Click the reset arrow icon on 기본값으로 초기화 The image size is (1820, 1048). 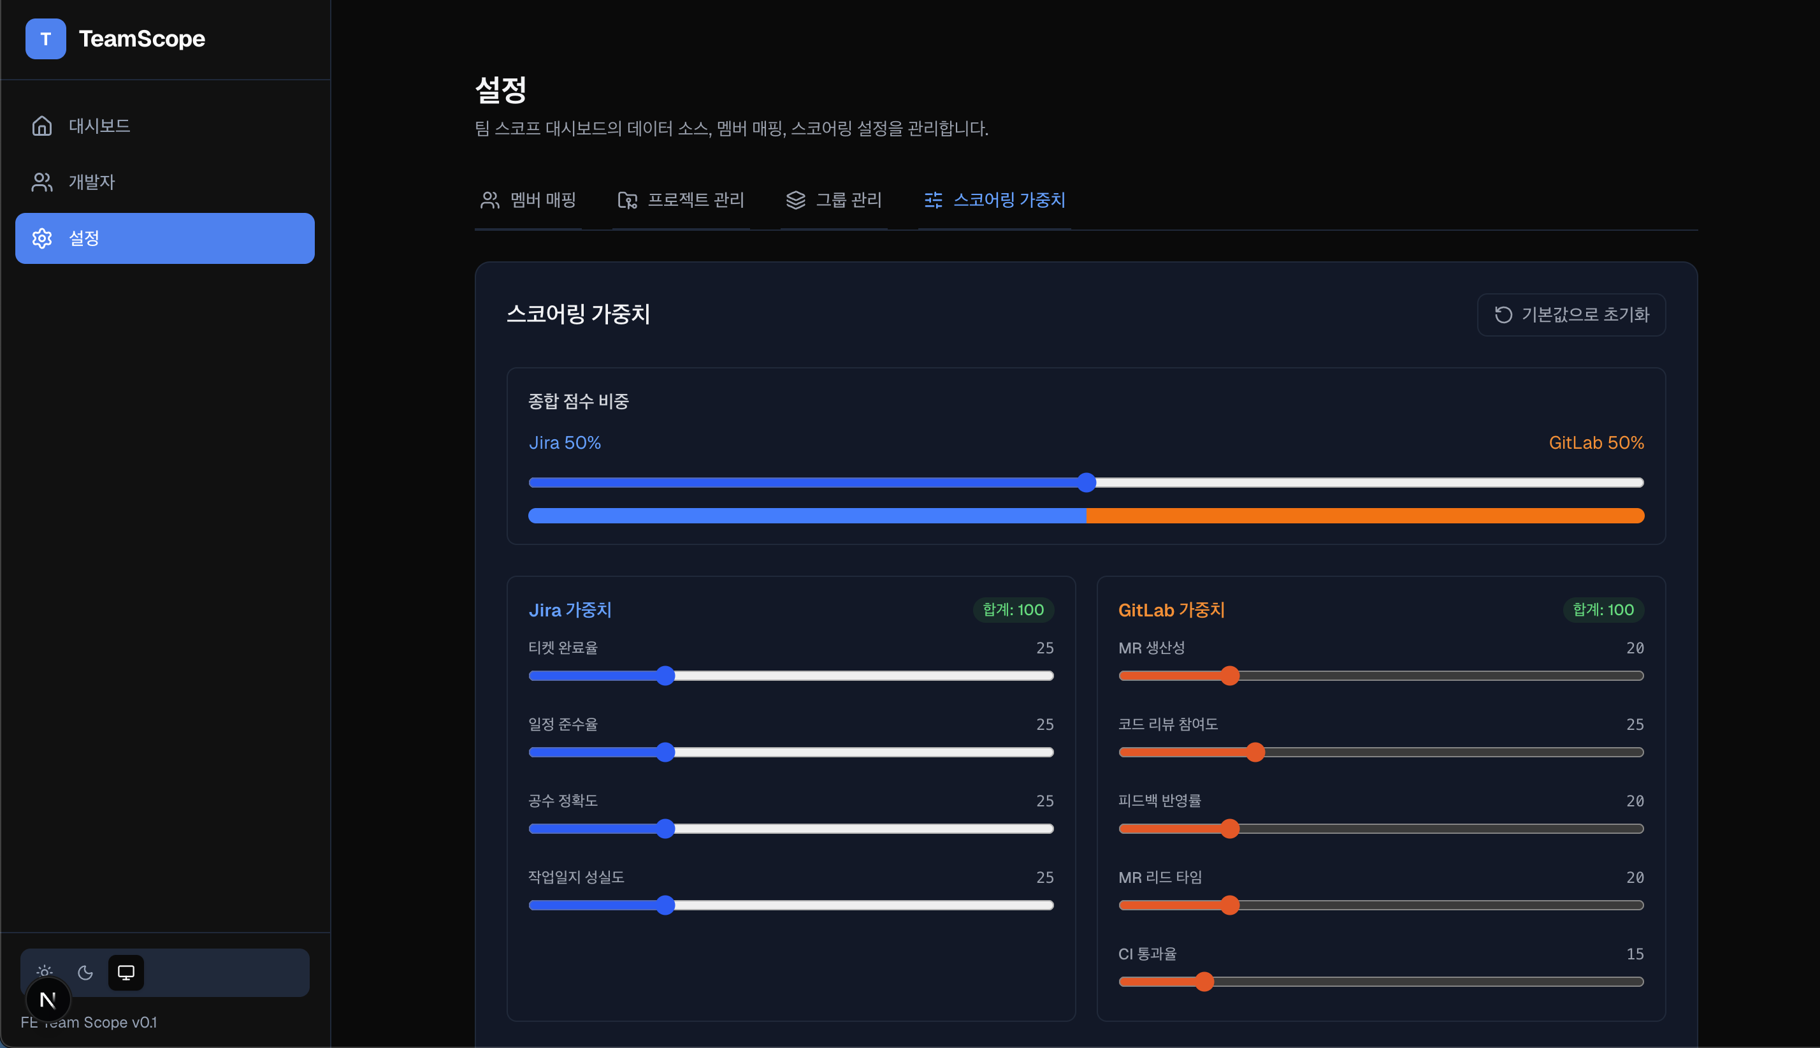pos(1503,314)
